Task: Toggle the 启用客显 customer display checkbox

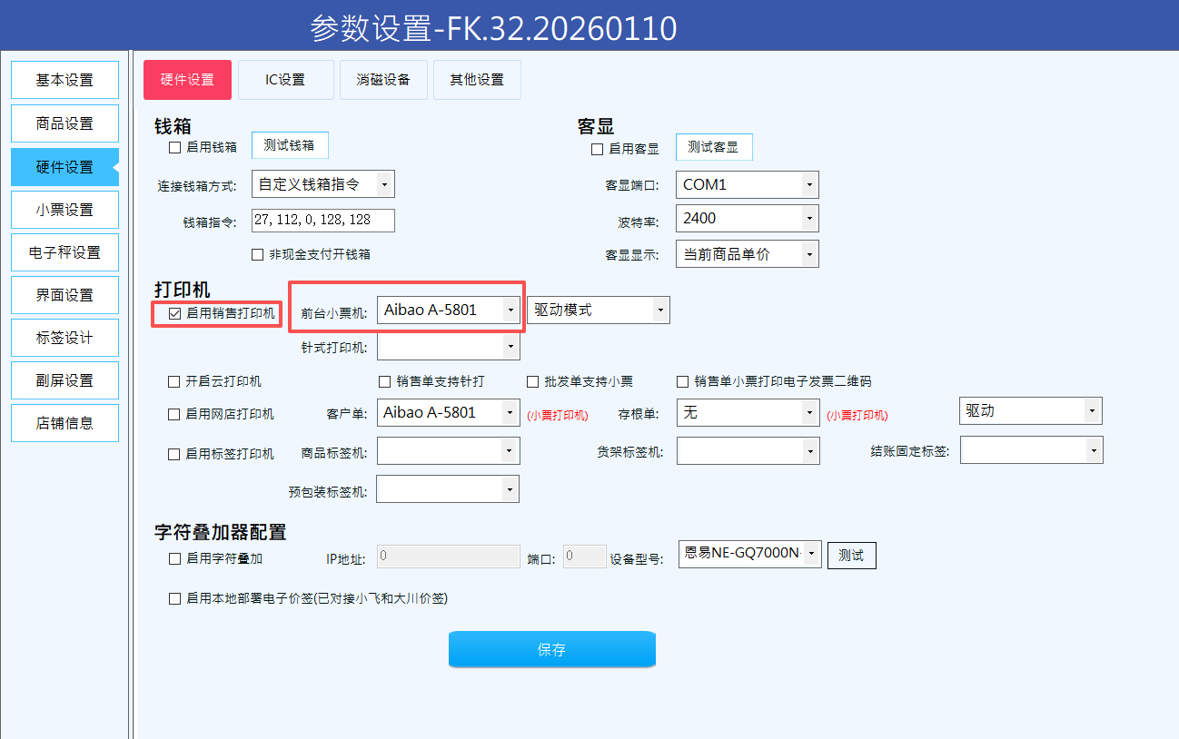Action: click(597, 149)
